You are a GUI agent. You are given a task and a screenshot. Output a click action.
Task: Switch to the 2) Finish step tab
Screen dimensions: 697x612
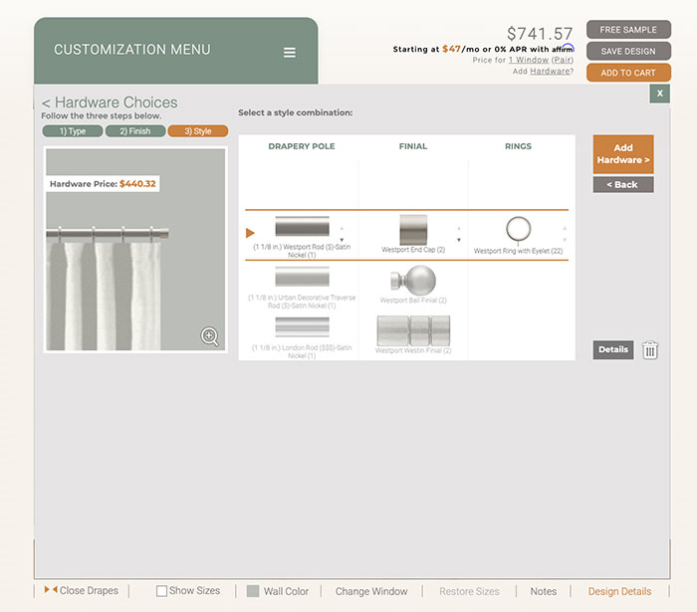135,131
